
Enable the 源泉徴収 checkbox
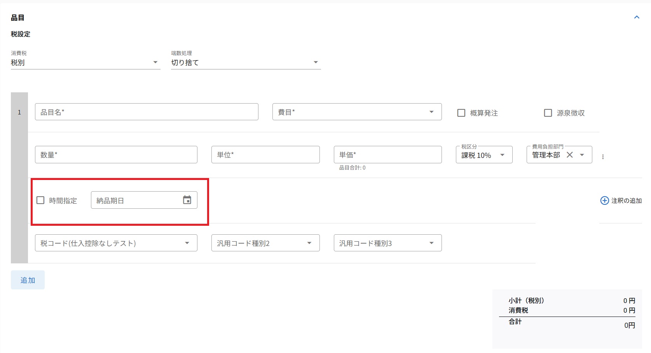tap(548, 112)
